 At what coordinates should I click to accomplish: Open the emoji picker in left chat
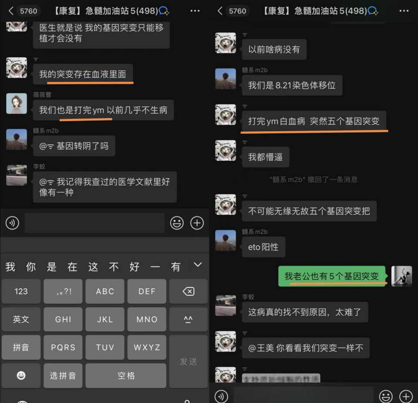[x=177, y=223]
